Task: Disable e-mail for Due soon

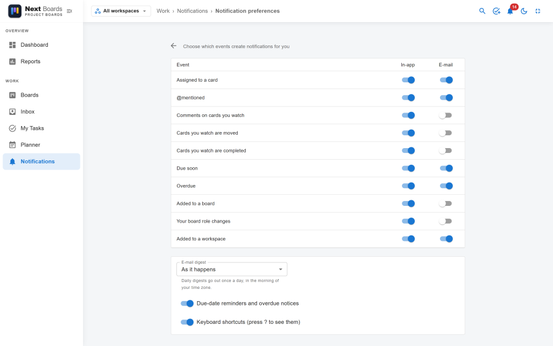Action: pyautogui.click(x=446, y=168)
